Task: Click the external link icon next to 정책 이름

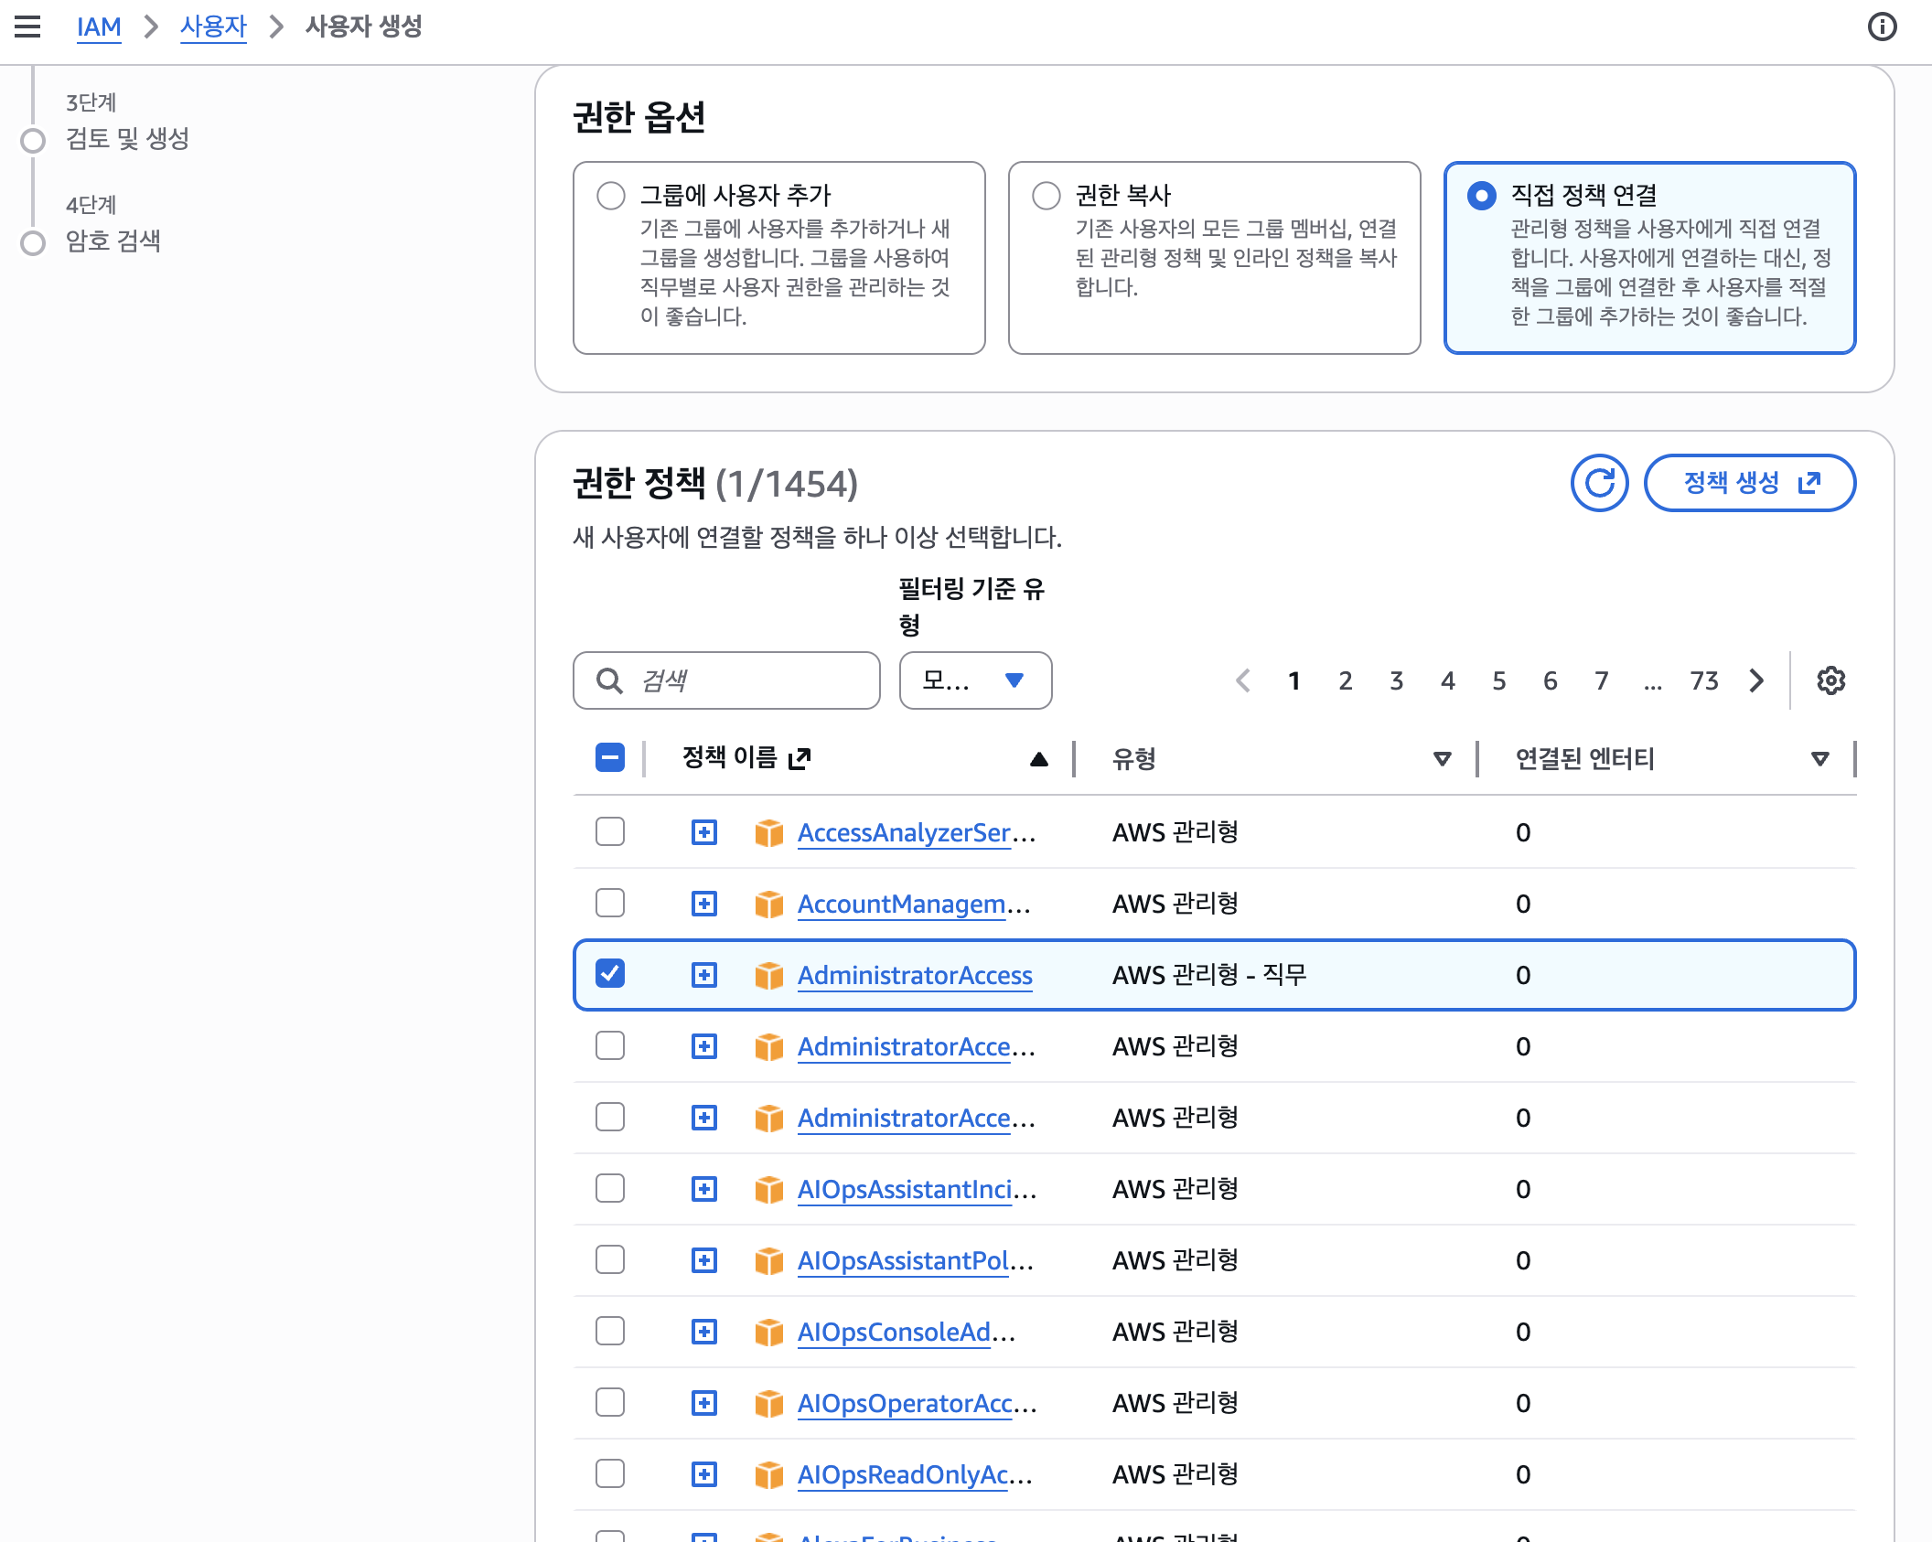Action: [x=800, y=757]
